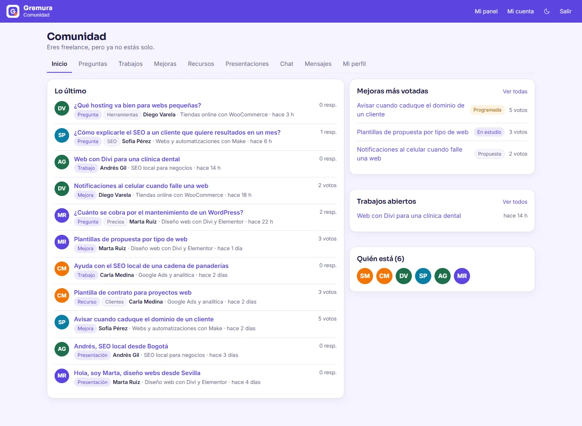Click Ver todas in Mejoras más votadas
Screen dimensions: 582x426
515,91
